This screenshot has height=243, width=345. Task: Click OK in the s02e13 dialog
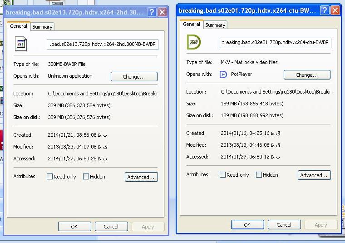tap(74, 227)
